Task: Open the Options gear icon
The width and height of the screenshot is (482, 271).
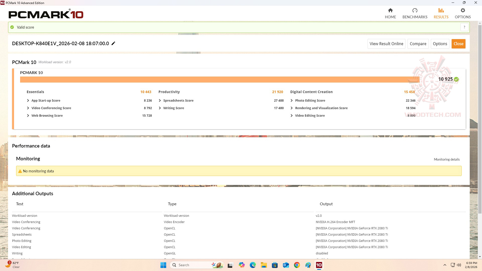Action: 463,11
